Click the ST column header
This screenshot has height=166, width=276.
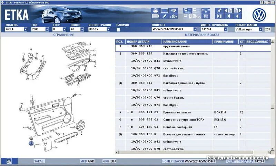[242, 42]
